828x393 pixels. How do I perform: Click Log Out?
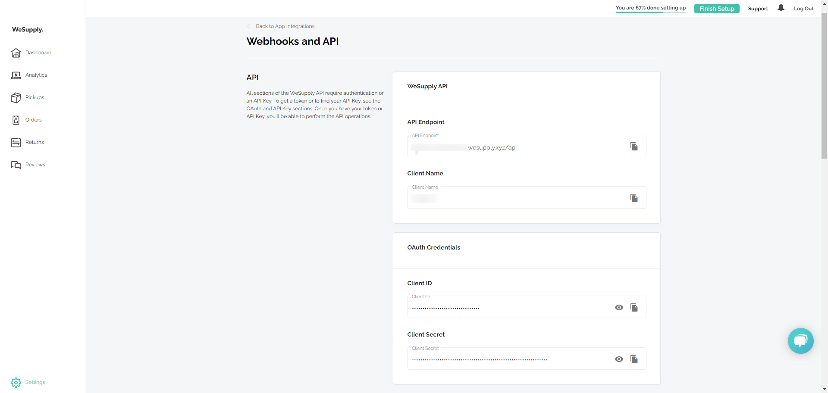pyautogui.click(x=804, y=9)
